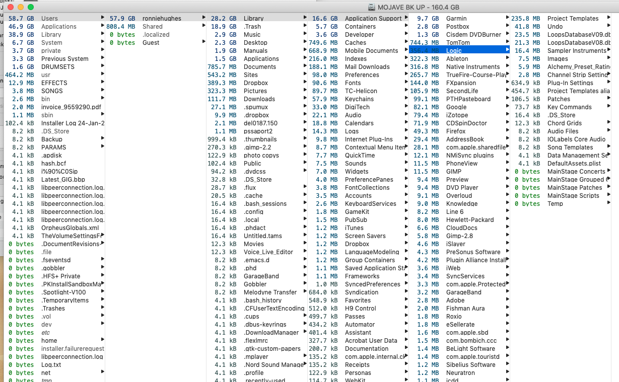This screenshot has height=382, width=619.
Task: Expand arrow next to Undo folder
Action: pos(608,27)
